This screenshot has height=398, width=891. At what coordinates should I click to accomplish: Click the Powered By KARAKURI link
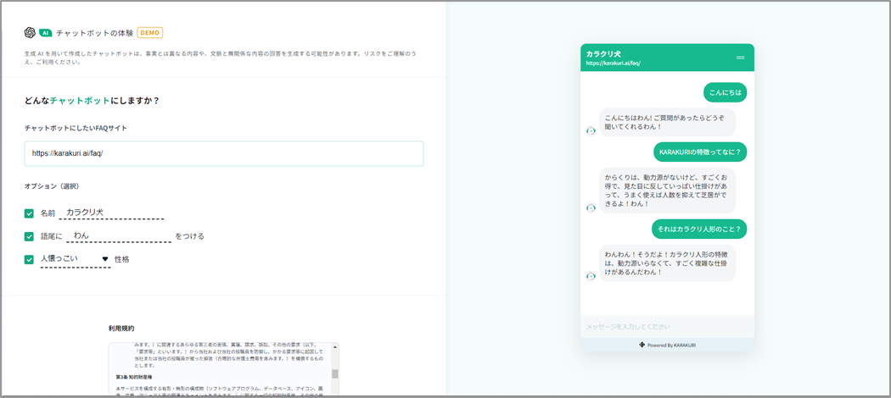point(667,345)
